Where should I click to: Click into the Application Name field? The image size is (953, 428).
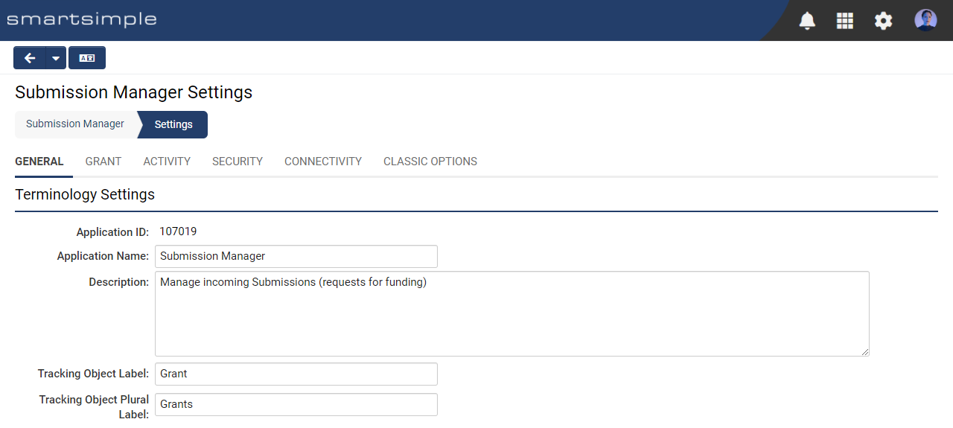coord(296,256)
